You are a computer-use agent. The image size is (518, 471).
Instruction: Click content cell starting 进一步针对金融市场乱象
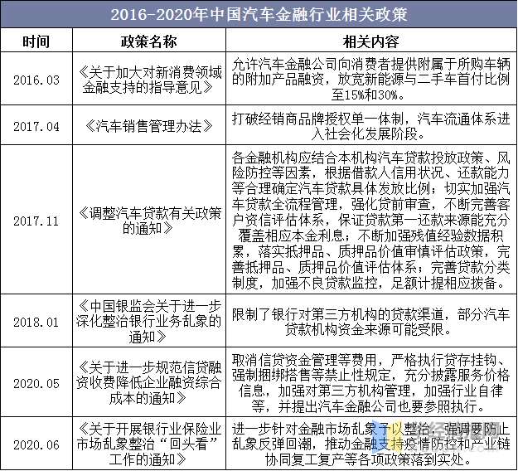371,444
